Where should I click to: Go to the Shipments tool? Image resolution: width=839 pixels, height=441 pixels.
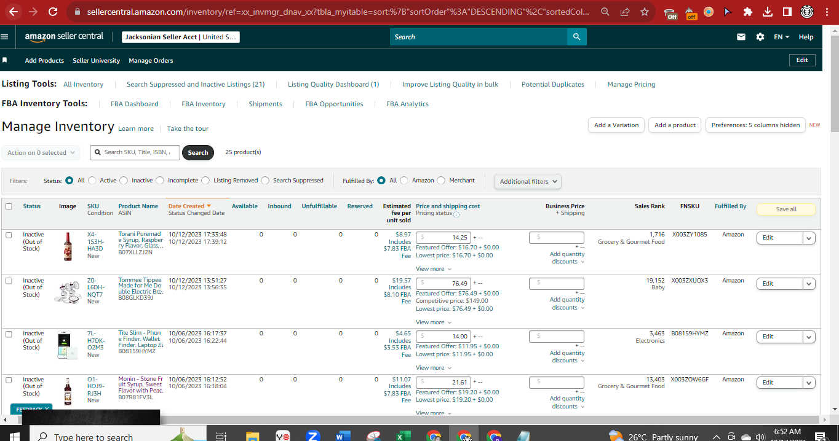265,104
